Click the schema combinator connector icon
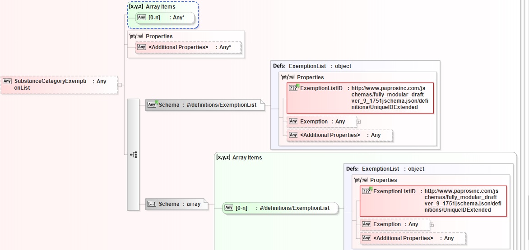529x250 pixels. click(x=133, y=155)
